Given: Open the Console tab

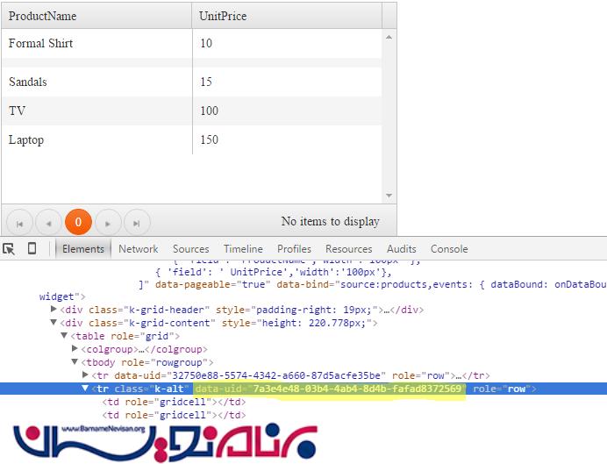Looking at the screenshot, I should coord(448,249).
